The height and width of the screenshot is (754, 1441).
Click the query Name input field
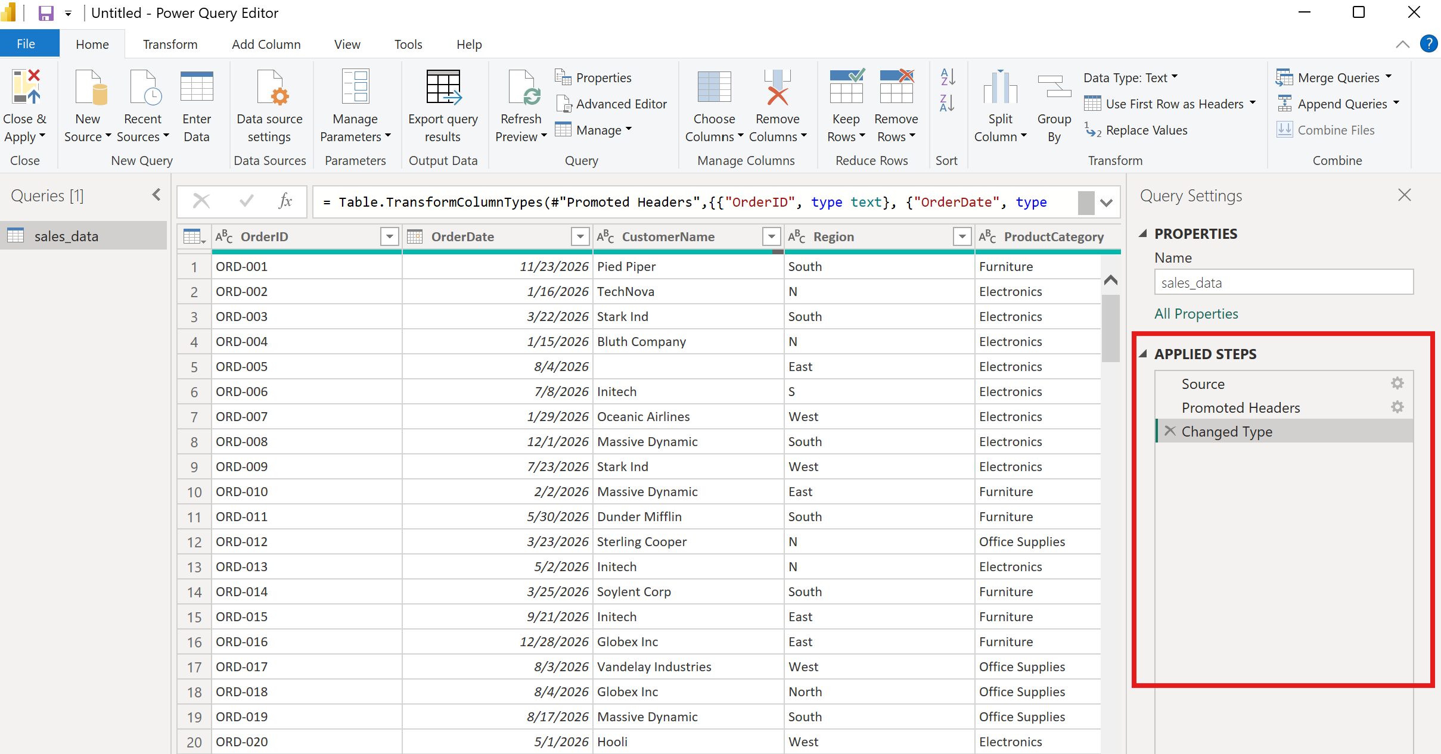tap(1284, 282)
